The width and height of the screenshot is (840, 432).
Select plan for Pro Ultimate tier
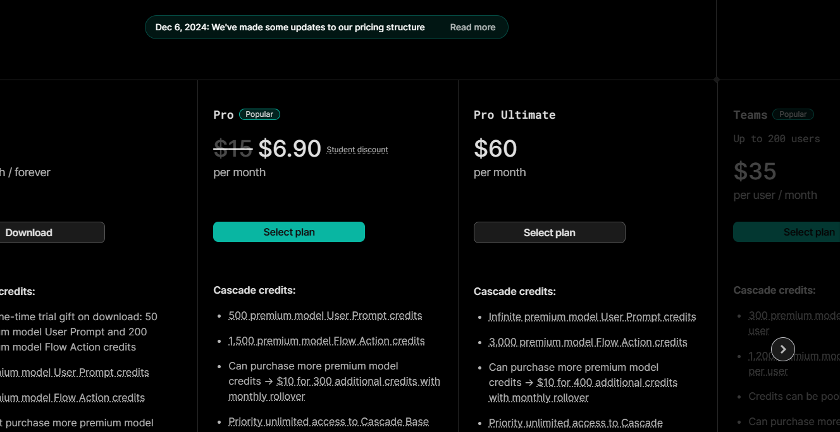tap(549, 232)
